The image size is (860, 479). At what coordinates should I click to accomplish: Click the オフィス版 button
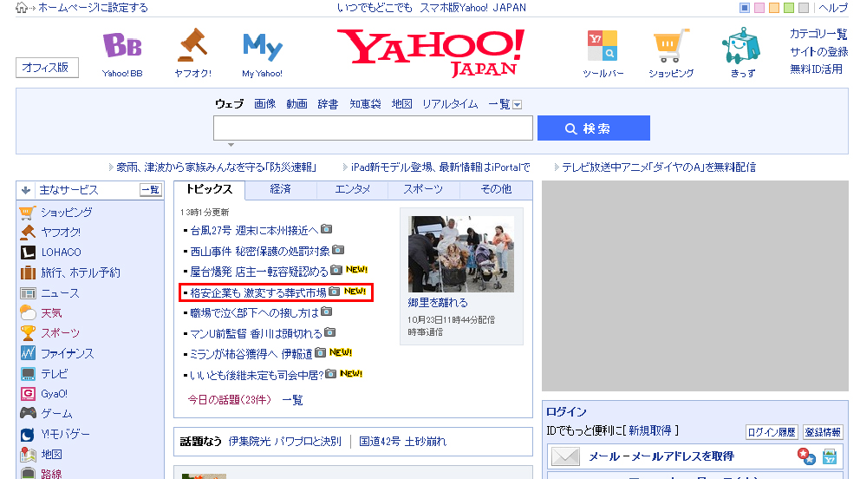(47, 68)
